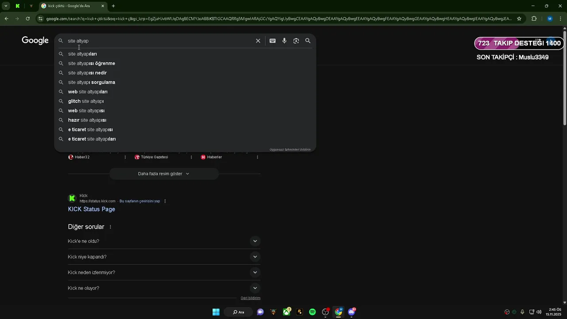Open Discord from taskbar

[352, 312]
